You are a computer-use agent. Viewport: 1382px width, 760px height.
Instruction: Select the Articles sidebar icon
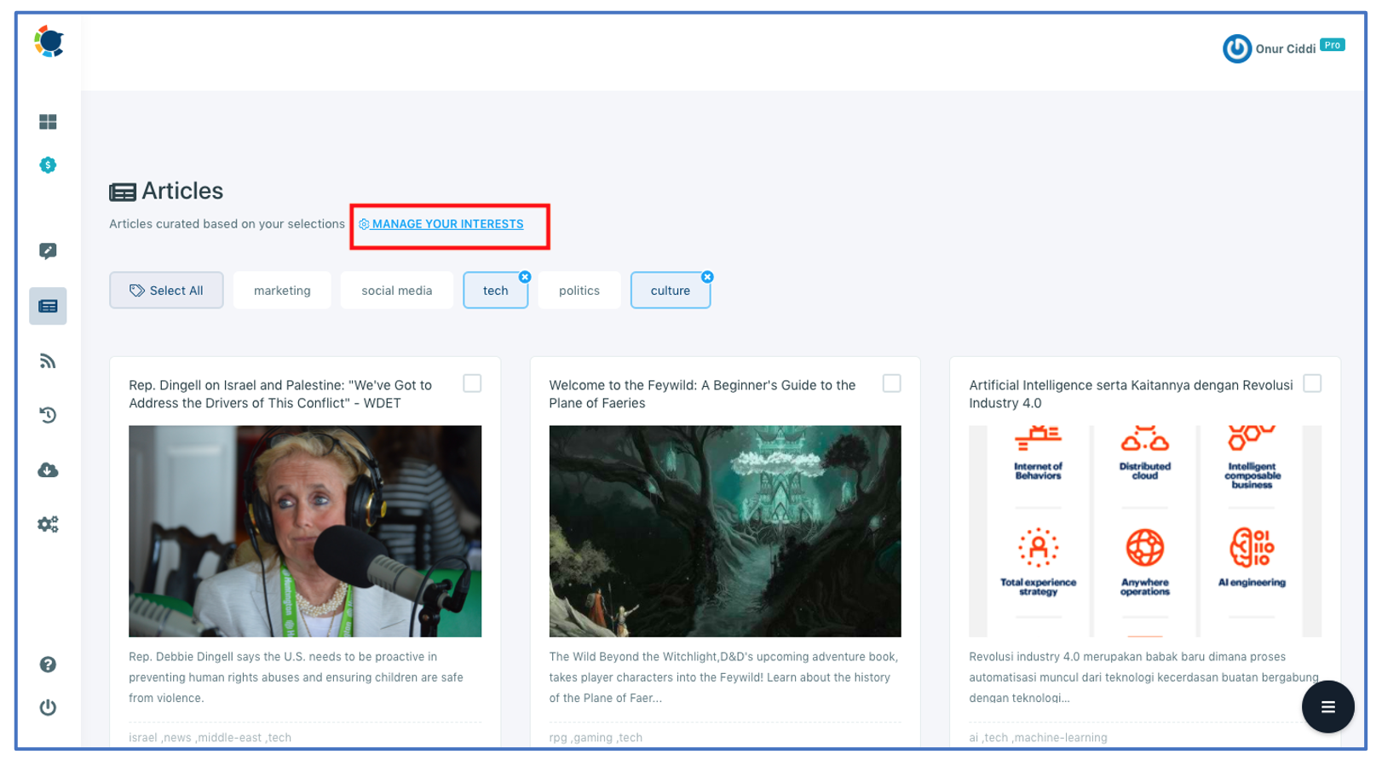pos(48,306)
